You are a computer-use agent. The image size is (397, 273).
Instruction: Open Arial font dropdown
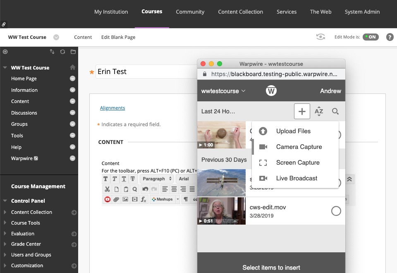pos(187,179)
